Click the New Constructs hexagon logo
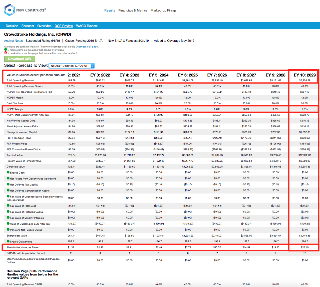320x287 pixels. [x=10, y=10]
